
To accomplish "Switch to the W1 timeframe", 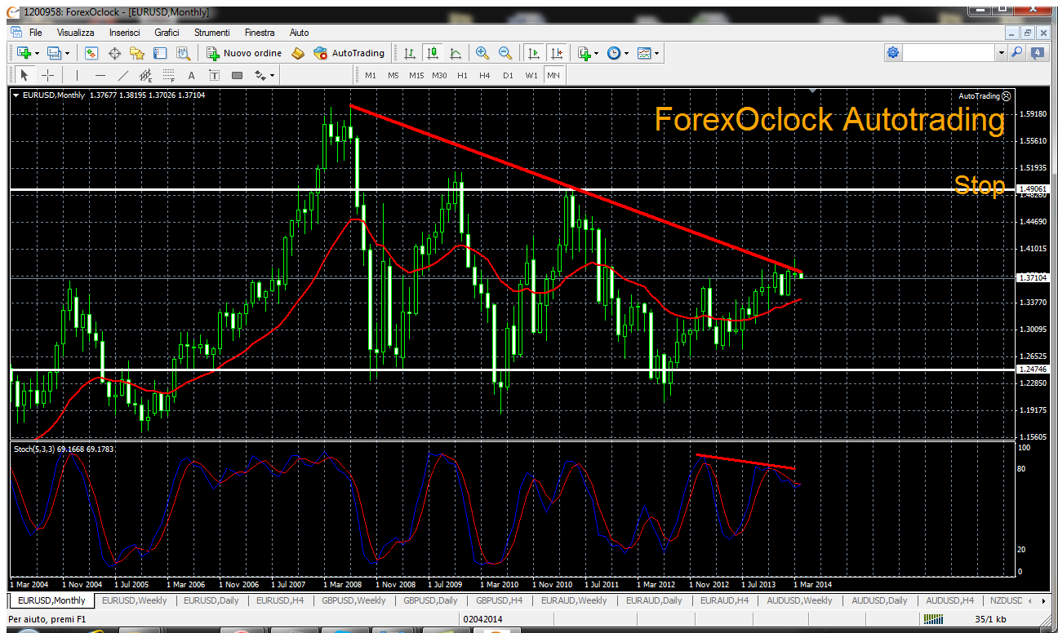I will tap(531, 76).
